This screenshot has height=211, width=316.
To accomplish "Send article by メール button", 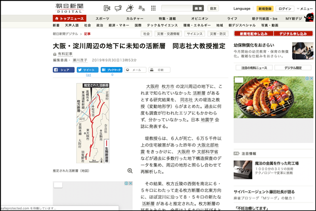I will [x=135, y=70].
